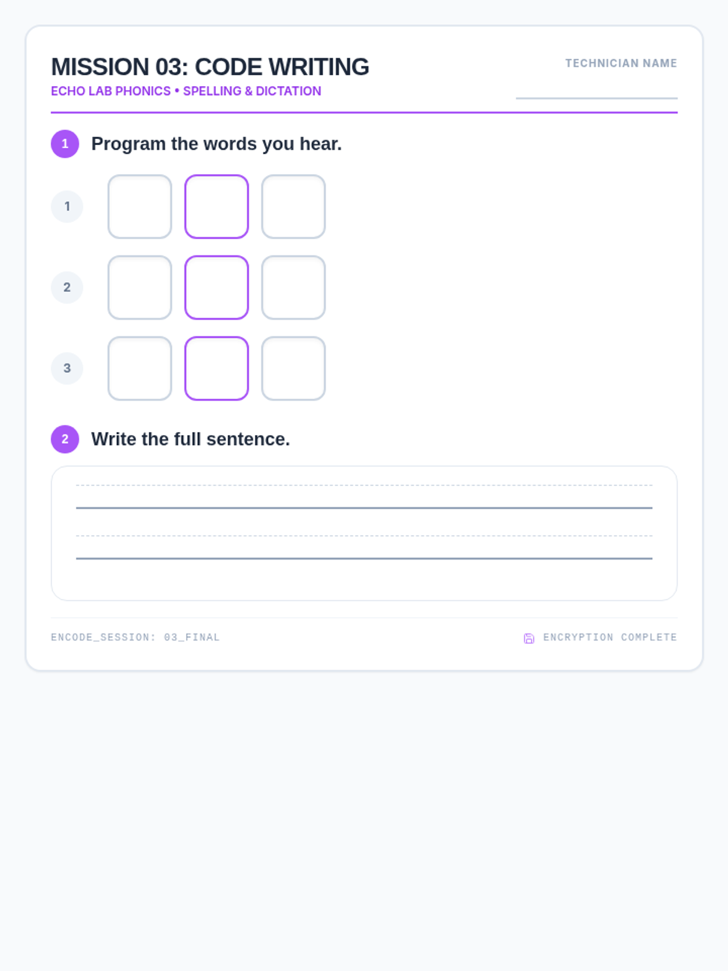Image resolution: width=728 pixels, height=971 pixels.
Task: Click the purple step 2 badge
Action: click(x=65, y=439)
